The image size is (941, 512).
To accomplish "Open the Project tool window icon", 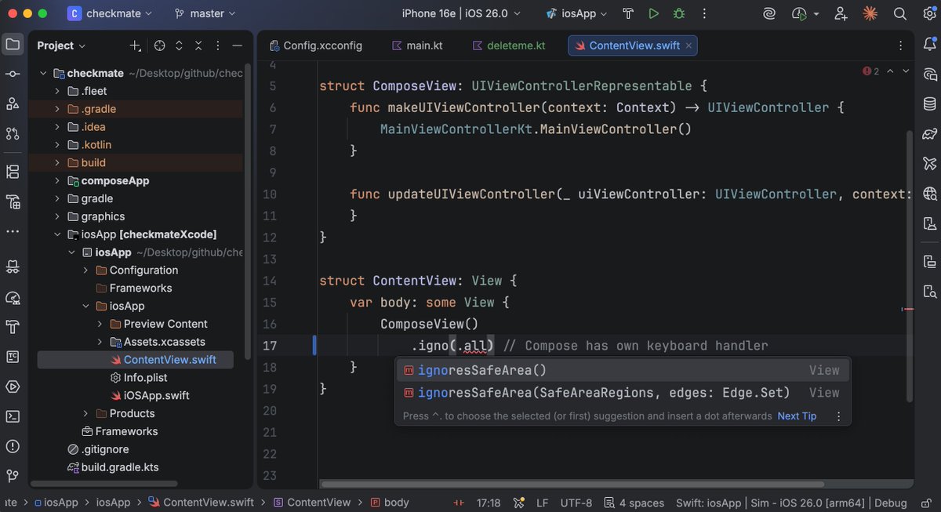I will (13, 44).
